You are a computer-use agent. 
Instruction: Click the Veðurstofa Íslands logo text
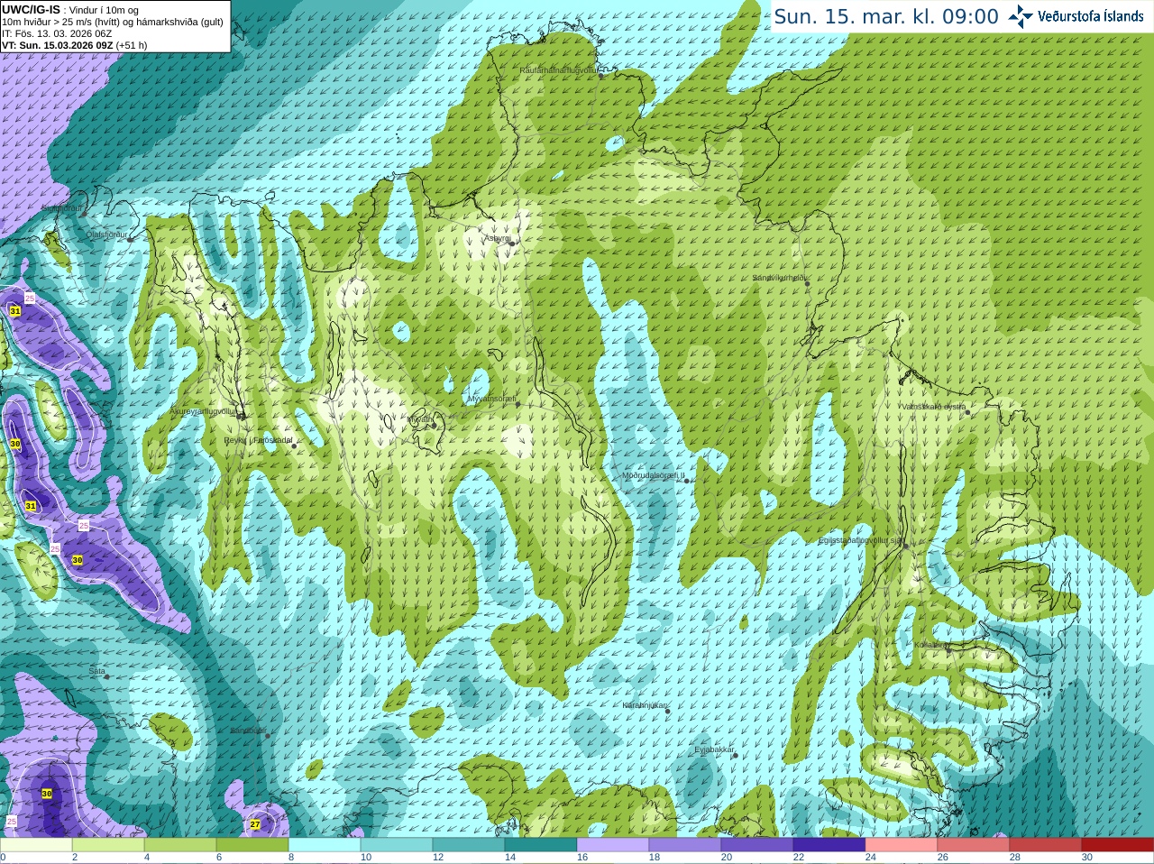click(1090, 16)
